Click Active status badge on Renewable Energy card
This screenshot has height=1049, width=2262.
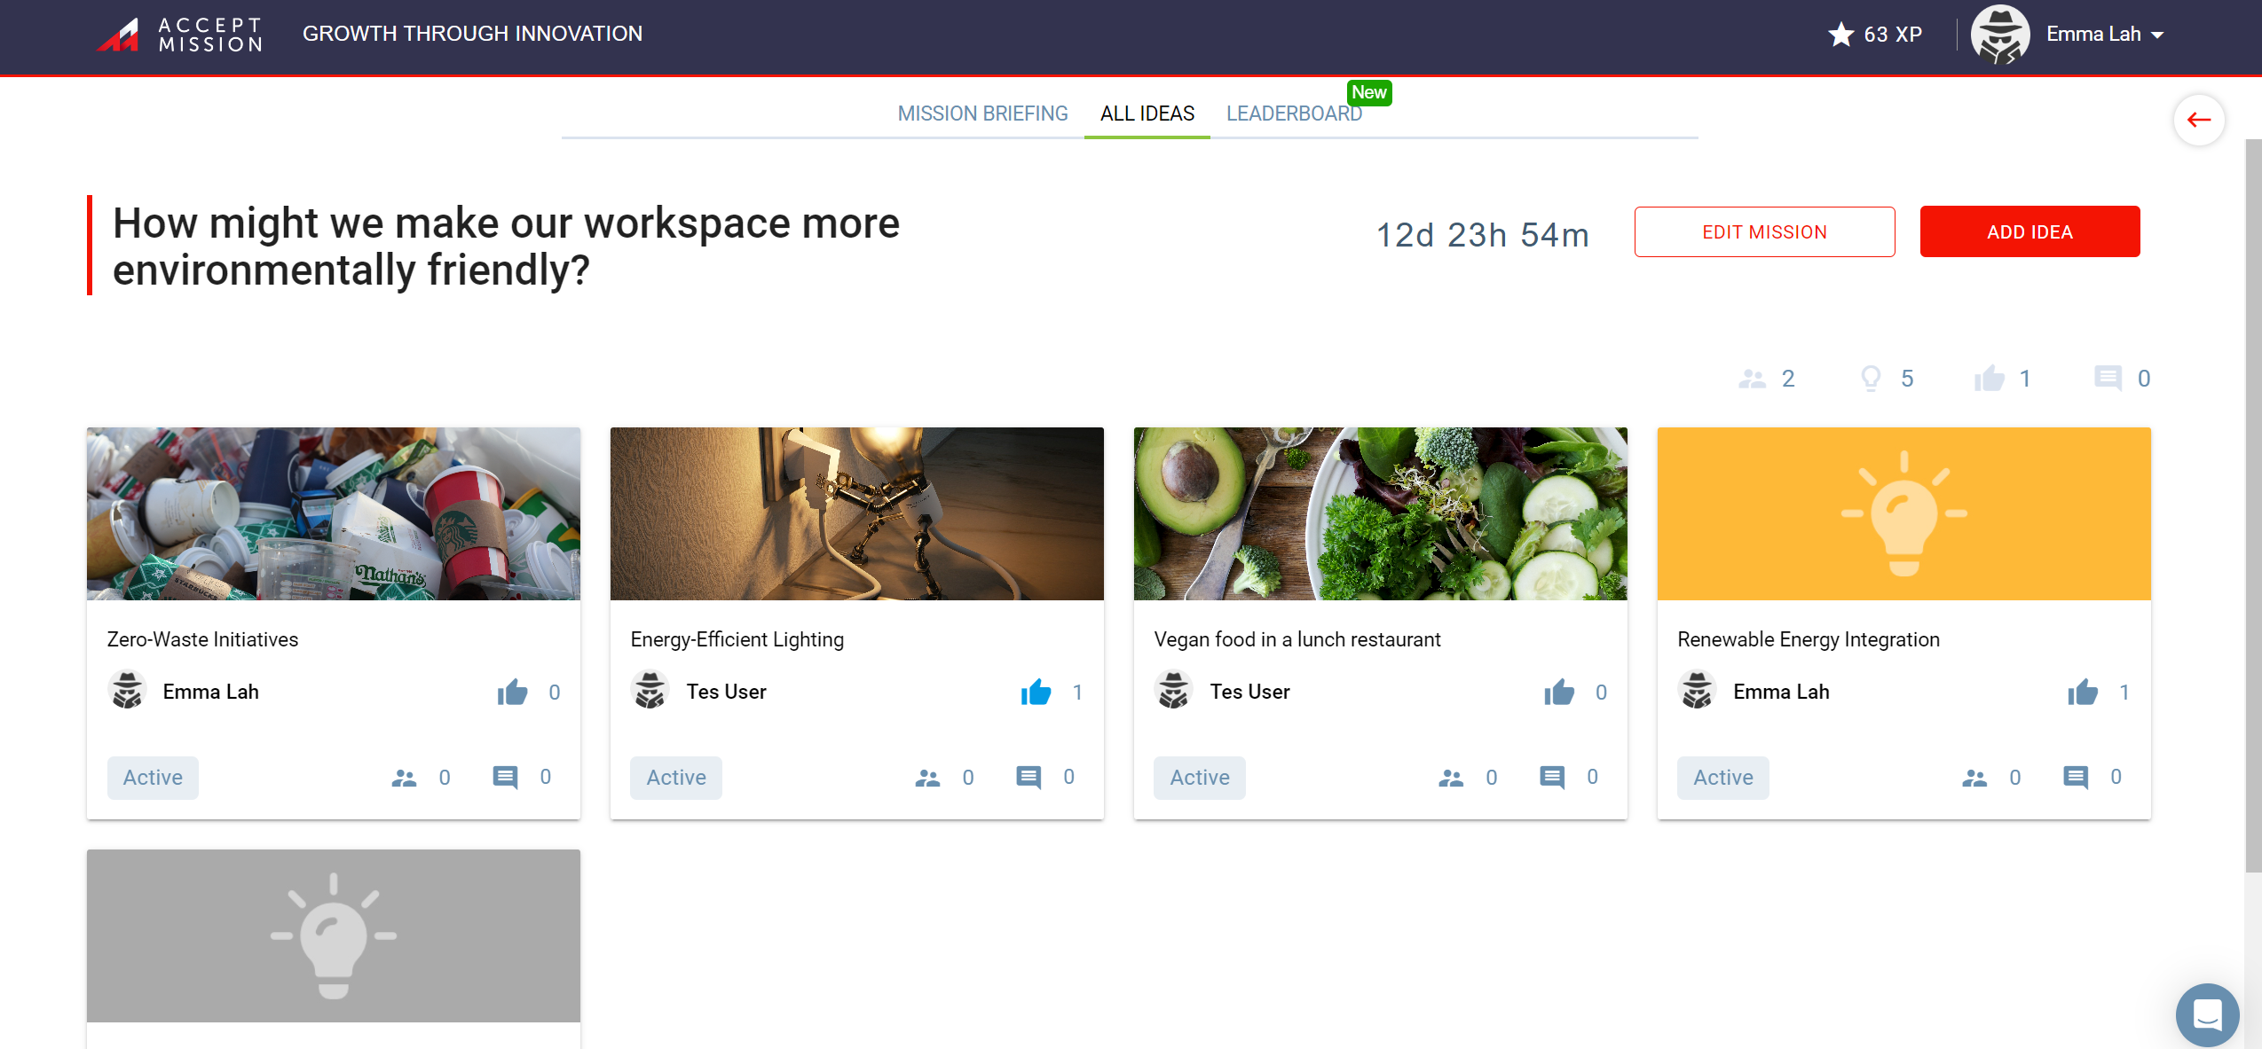coord(1723,778)
